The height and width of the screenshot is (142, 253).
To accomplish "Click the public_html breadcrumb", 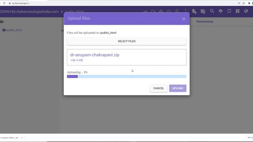I will [x=74, y=11].
